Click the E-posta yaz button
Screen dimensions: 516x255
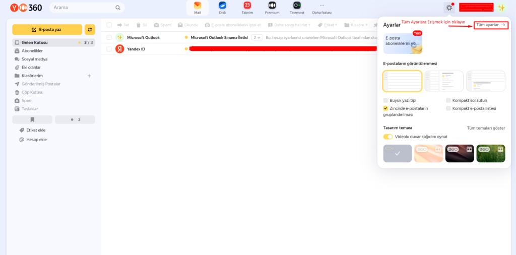click(x=47, y=30)
